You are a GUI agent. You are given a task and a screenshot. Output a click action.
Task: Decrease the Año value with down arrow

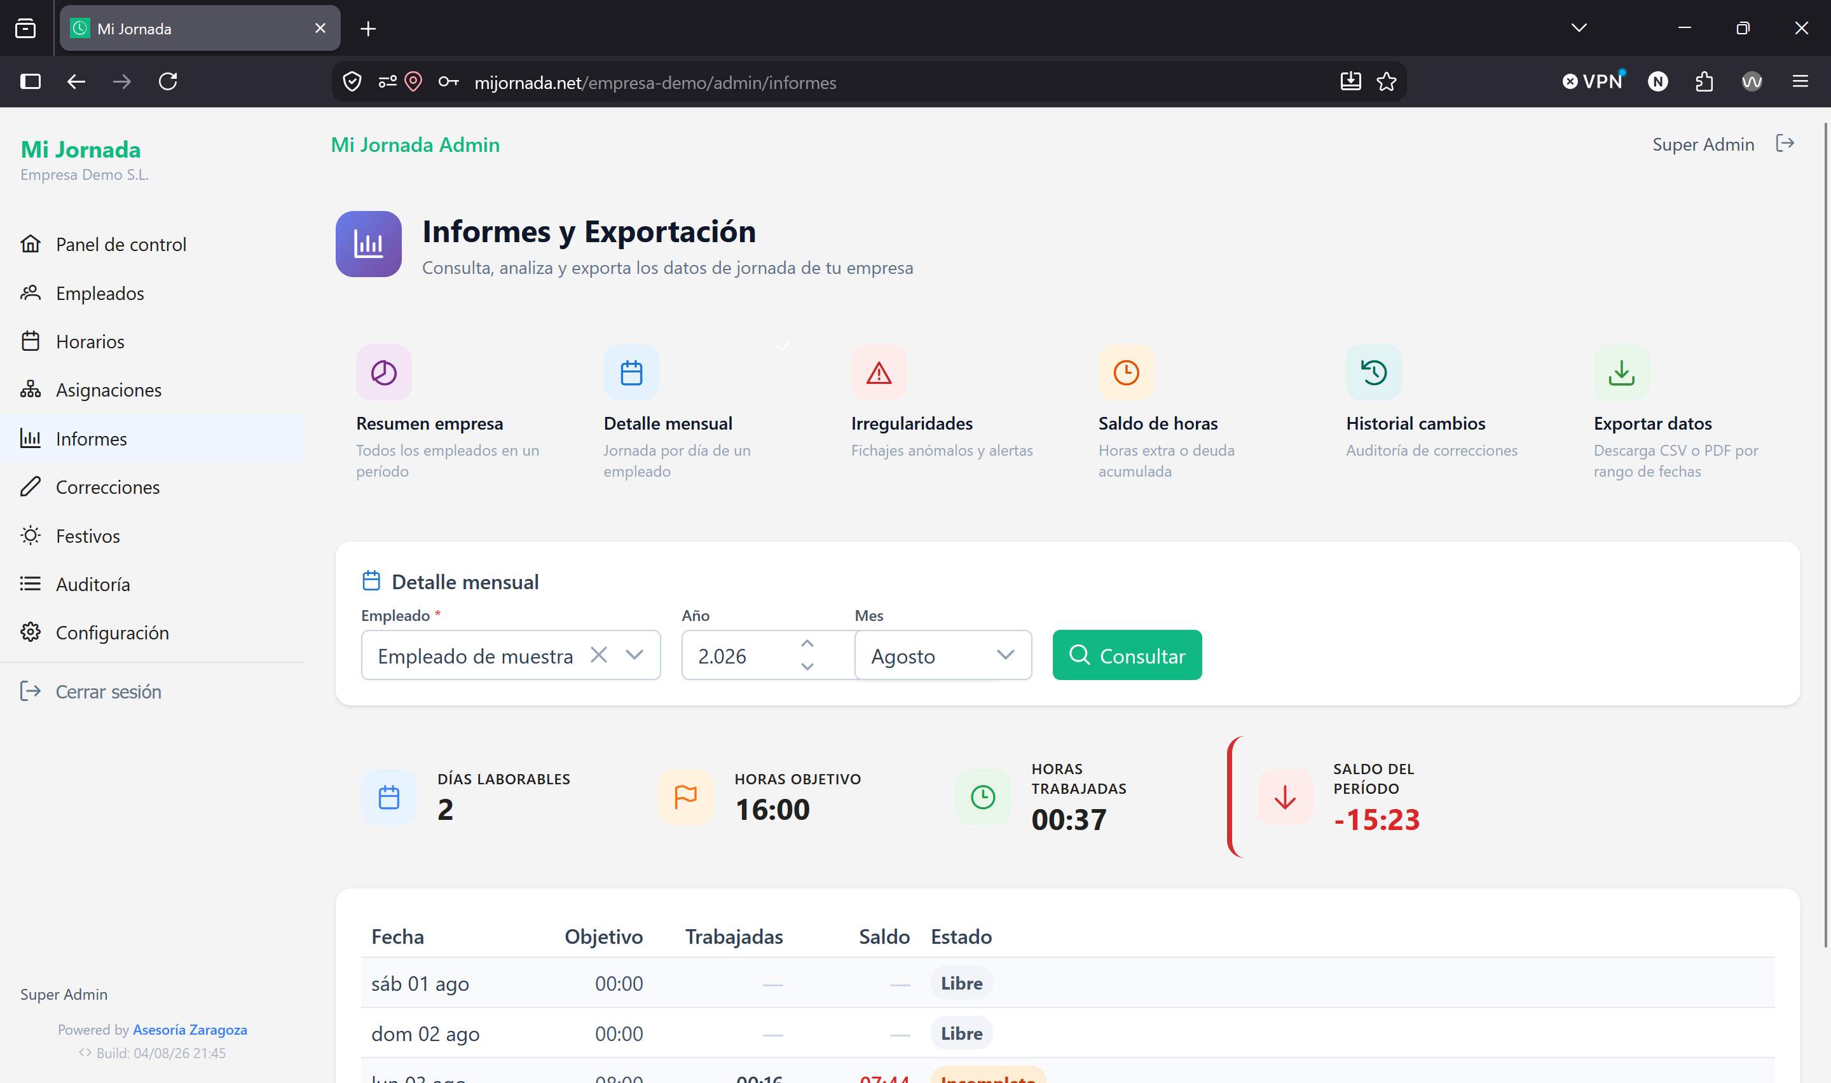806,666
